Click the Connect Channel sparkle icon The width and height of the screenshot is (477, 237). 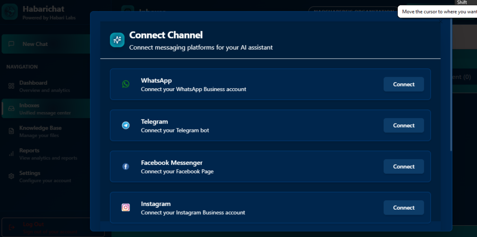[x=117, y=40]
